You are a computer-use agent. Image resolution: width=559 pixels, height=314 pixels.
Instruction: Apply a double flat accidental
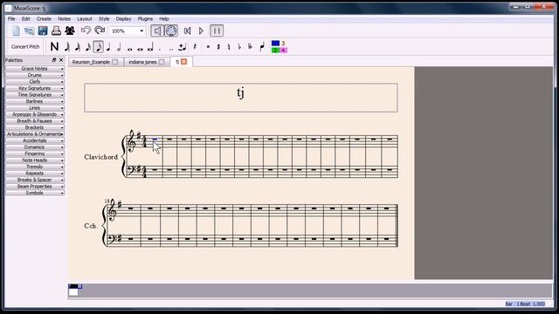(x=251, y=46)
